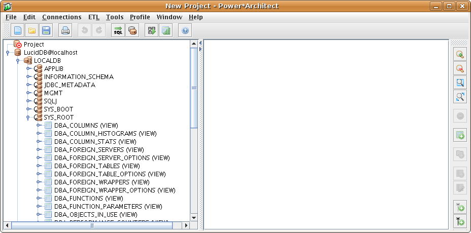This screenshot has width=471, height=233.
Task: Click the LOCALDB catalog icon
Action: click(28, 61)
